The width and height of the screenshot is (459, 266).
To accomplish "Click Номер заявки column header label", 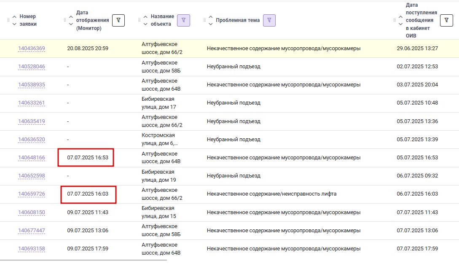I will tap(28, 20).
